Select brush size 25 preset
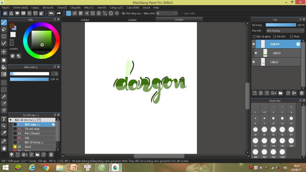 click(x=264, y=131)
